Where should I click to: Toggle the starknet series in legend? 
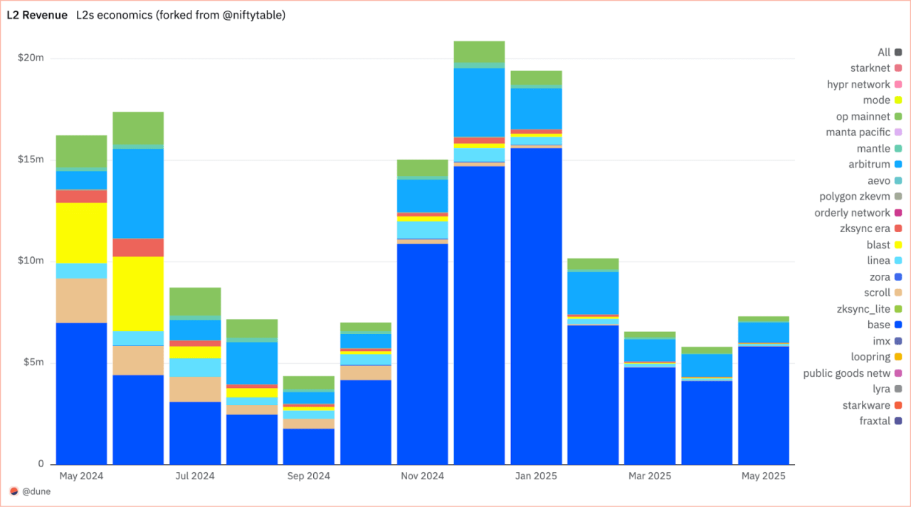870,68
